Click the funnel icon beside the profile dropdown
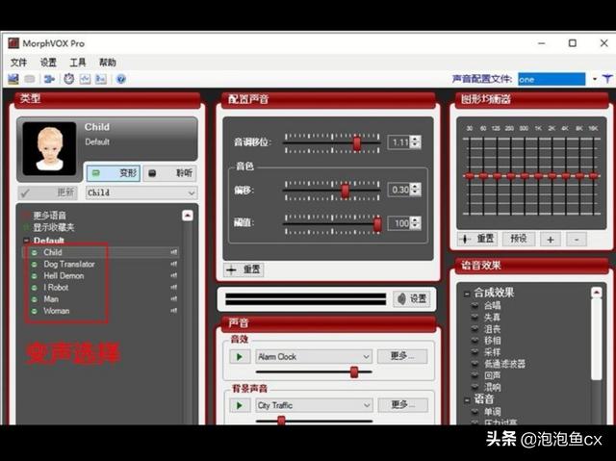 pyautogui.click(x=607, y=79)
